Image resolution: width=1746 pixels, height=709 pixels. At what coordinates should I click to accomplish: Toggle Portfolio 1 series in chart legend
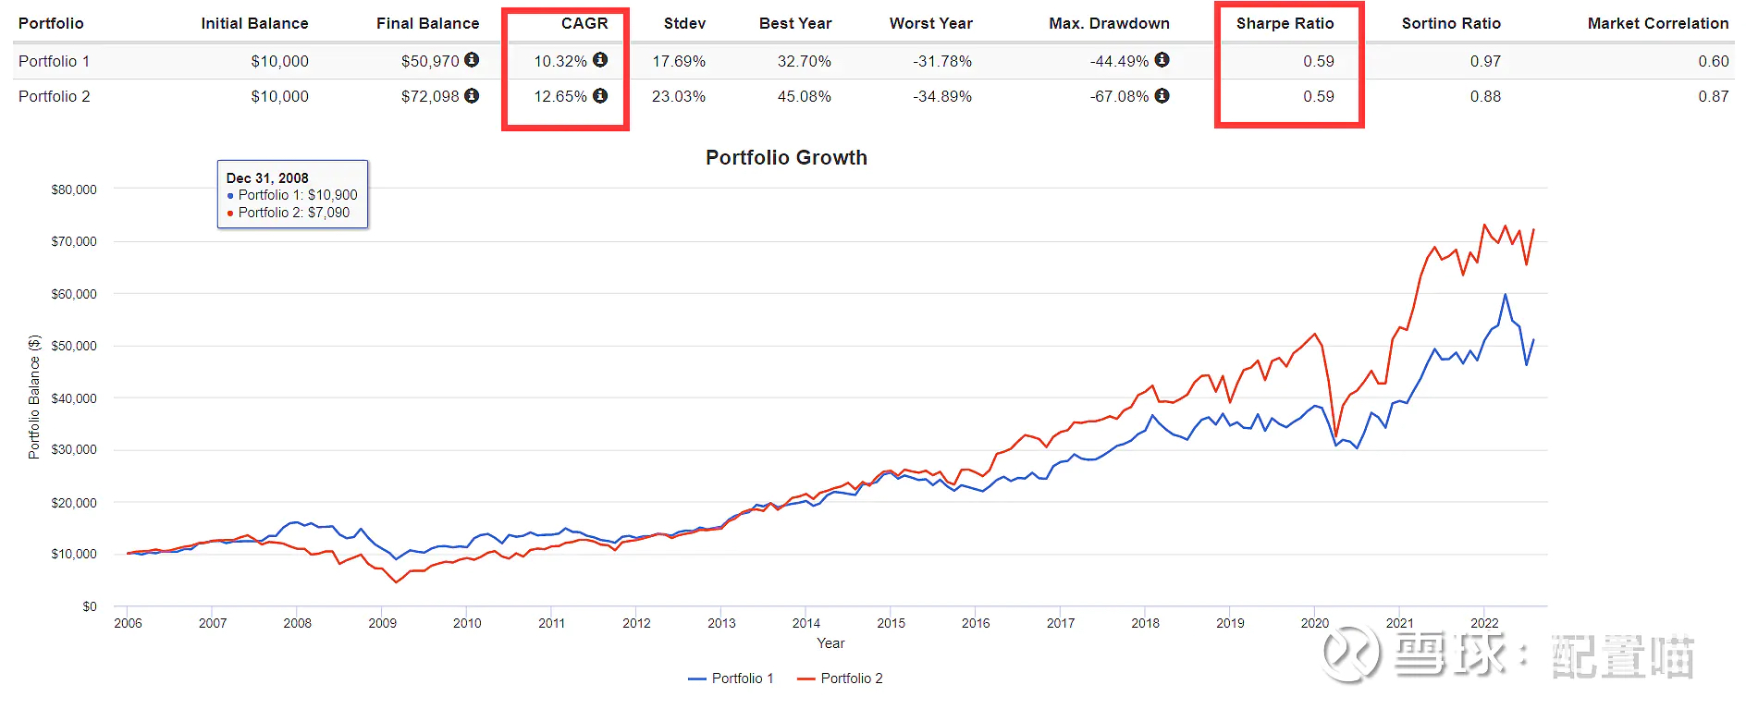pyautogui.click(x=732, y=678)
